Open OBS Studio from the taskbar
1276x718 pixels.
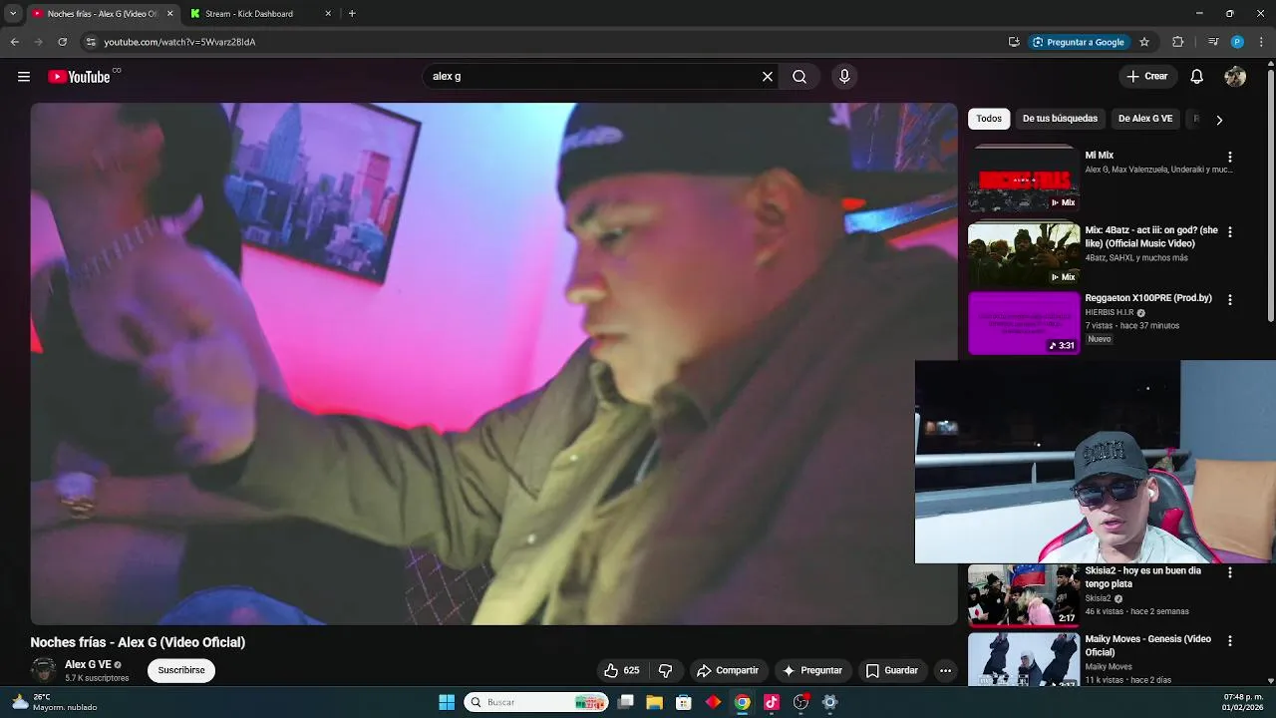[x=800, y=702]
